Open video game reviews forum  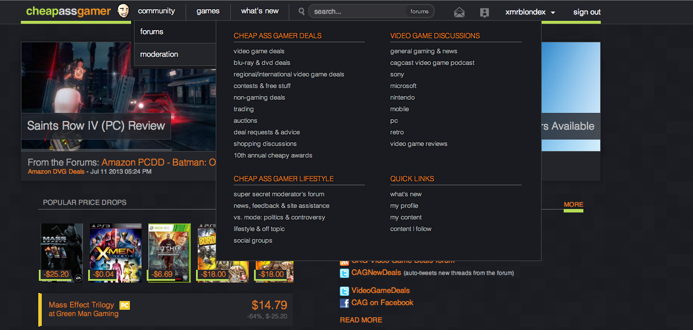pyautogui.click(x=419, y=144)
